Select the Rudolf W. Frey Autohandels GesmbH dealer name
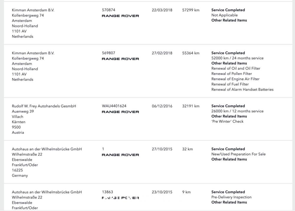This screenshot has height=211, width=295. pos(44,106)
